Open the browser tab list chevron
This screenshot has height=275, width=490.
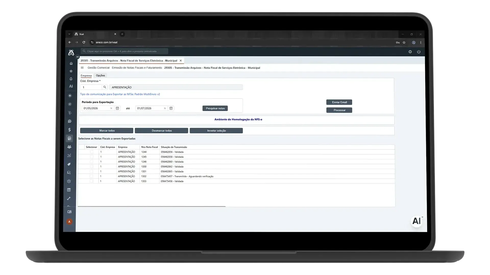pos(69,34)
